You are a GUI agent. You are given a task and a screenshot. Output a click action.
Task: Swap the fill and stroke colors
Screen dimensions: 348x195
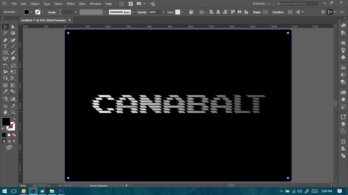(x=14, y=119)
